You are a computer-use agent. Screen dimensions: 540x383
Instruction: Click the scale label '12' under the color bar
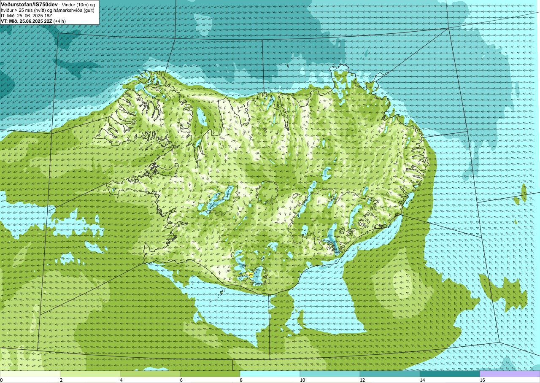coord(362,380)
